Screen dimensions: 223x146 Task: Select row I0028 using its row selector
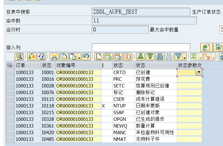pyautogui.click(x=10, y=86)
